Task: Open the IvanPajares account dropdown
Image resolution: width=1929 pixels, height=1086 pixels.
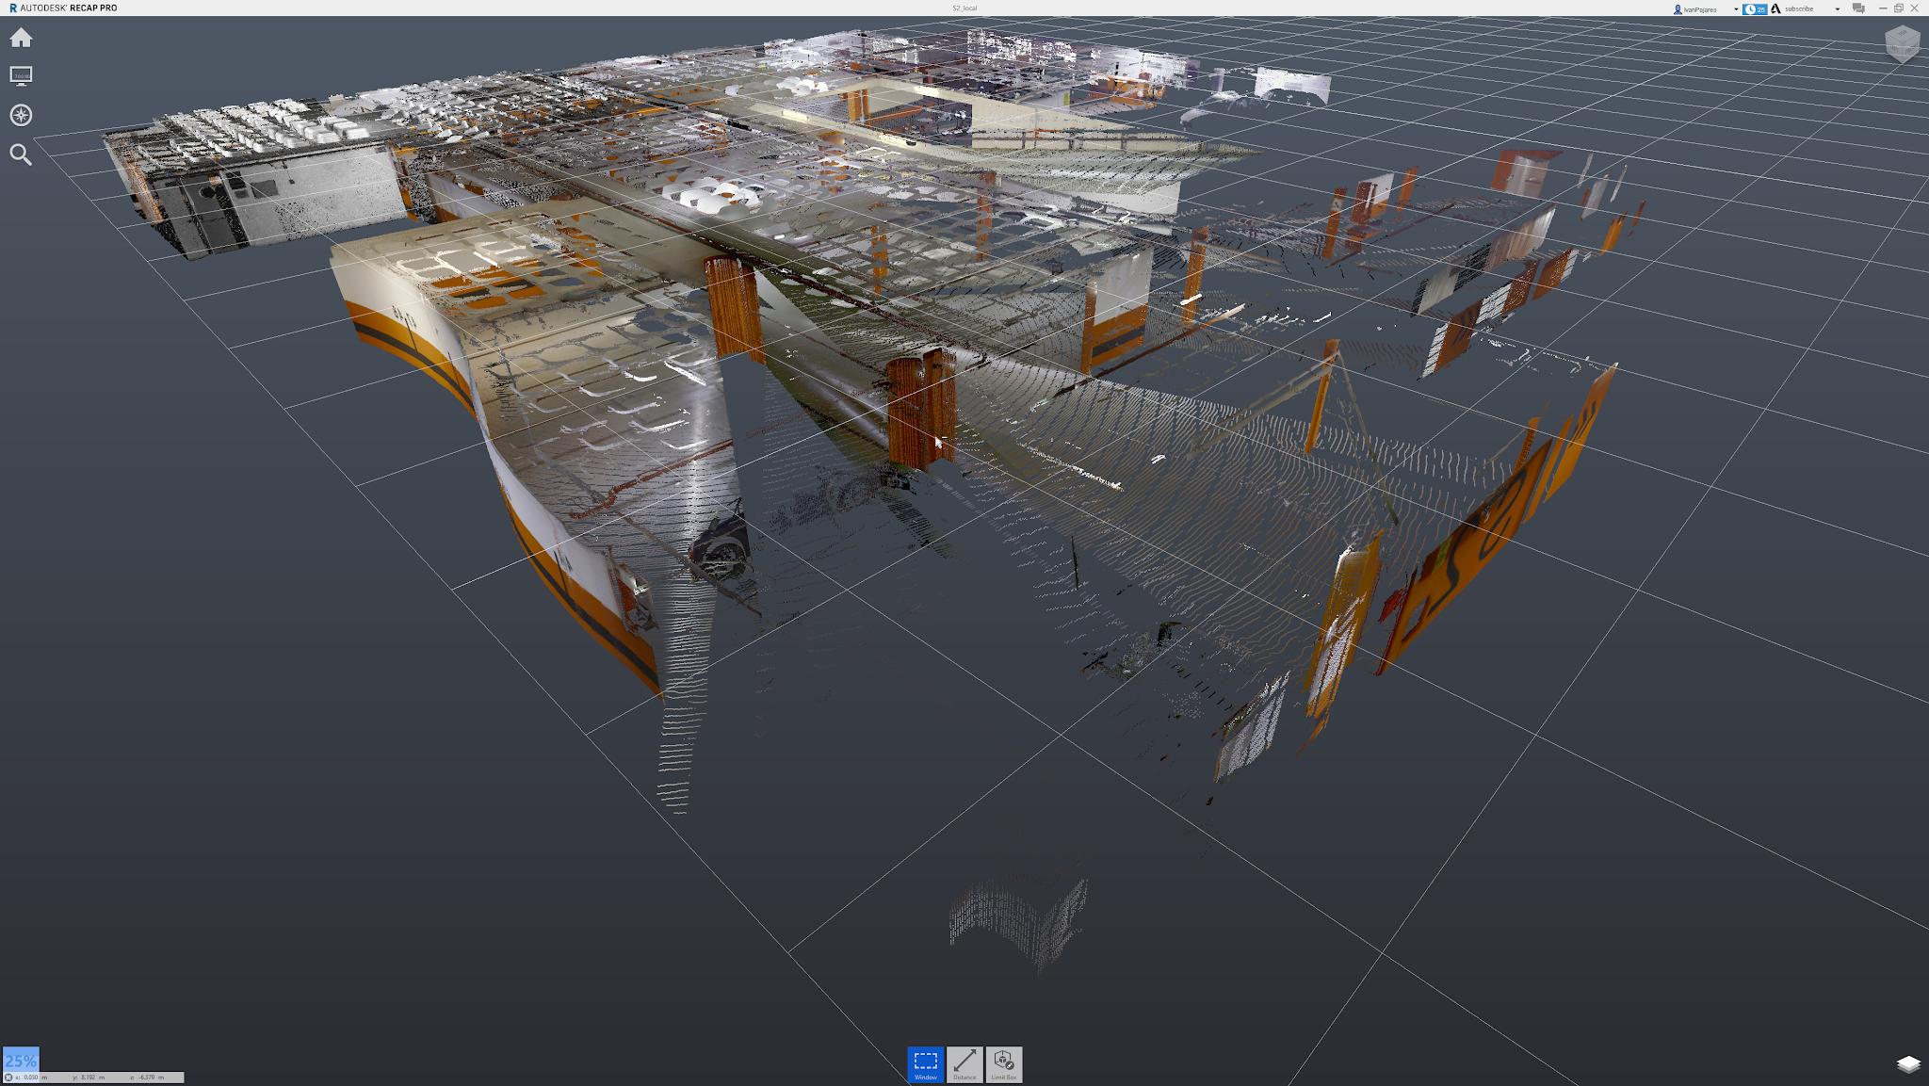Action: (x=1736, y=9)
